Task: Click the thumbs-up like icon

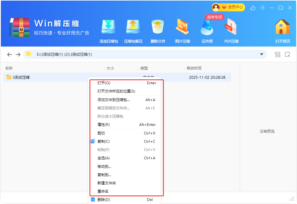Action: (x=253, y=8)
